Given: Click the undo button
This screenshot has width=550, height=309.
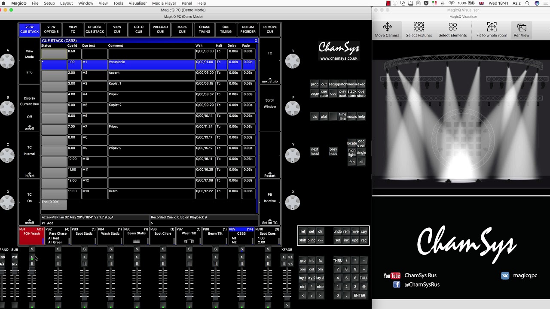Looking at the screenshot, I should pyautogui.click(x=338, y=231).
